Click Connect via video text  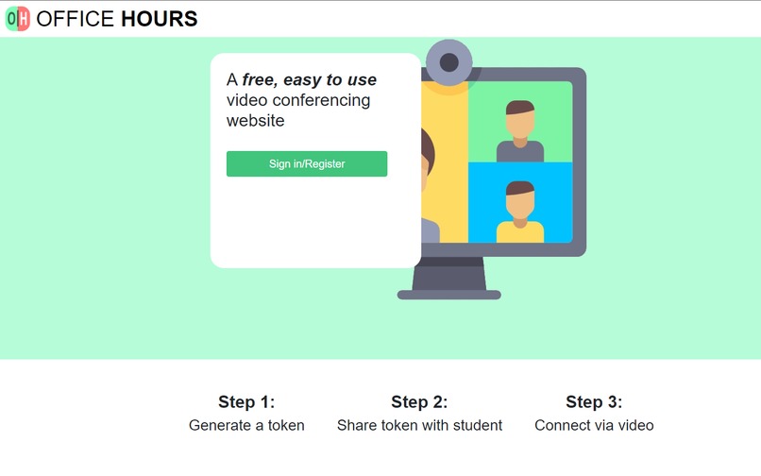[594, 425]
